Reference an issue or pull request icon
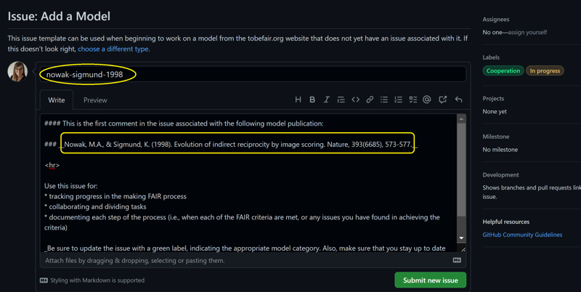 (443, 100)
